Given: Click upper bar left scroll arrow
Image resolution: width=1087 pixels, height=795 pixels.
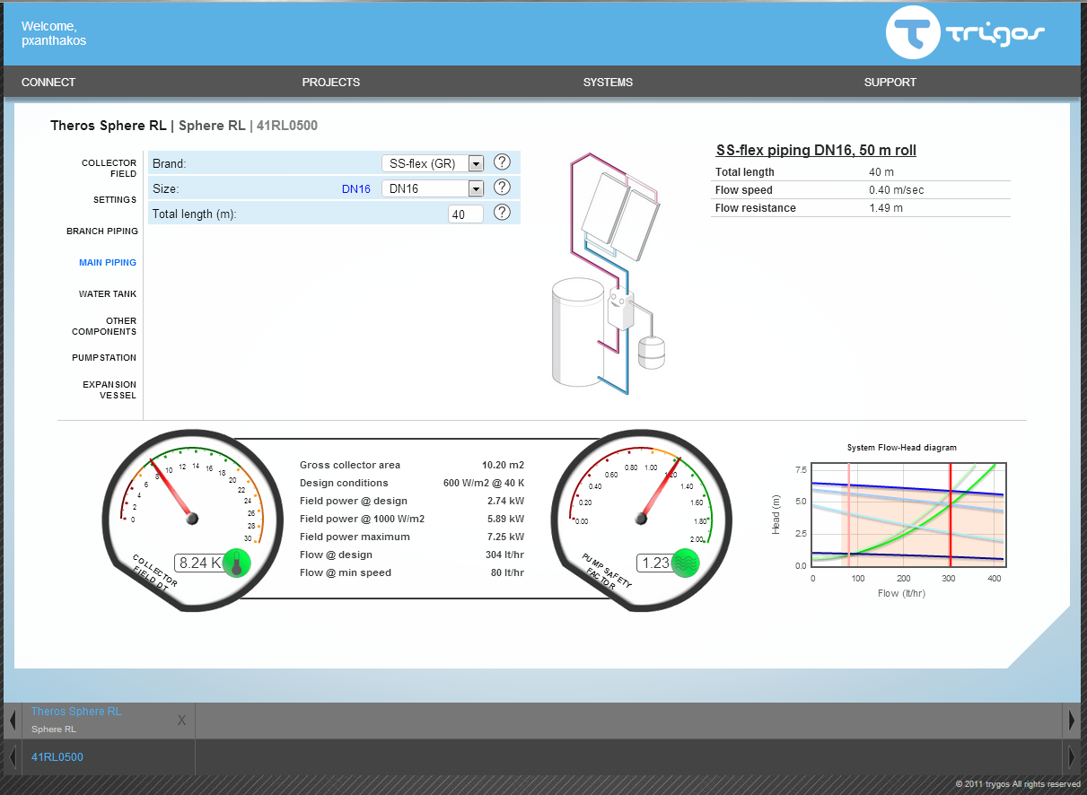Looking at the screenshot, I should pyautogui.click(x=13, y=720).
